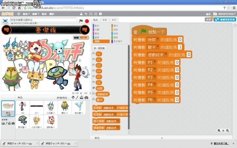The image size is (237, 148).
Task: Open the language globe menu
Action: tap(18, 14)
